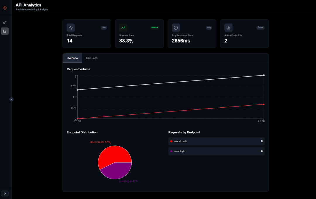Toggle the Live badge on Total Requests
316x199 pixels.
pos(104,28)
